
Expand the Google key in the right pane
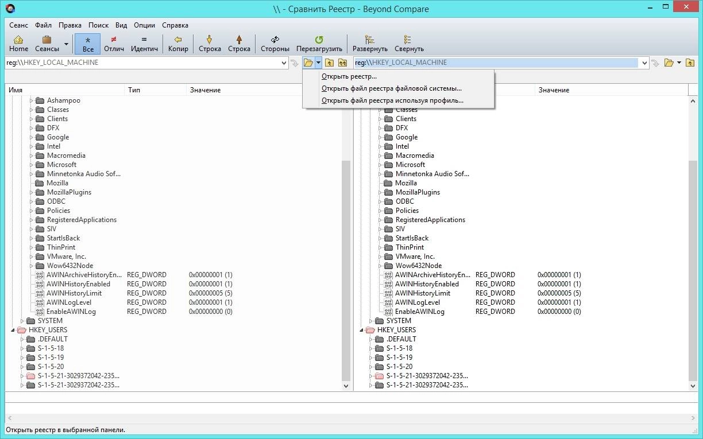[380, 137]
